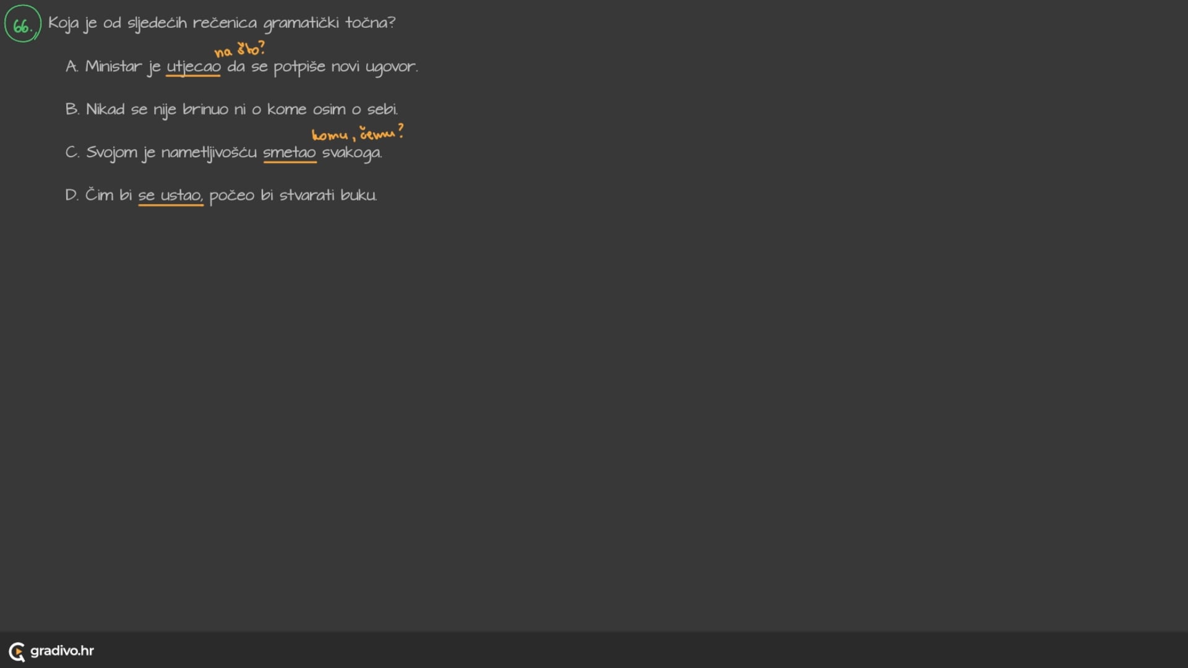Click the word ugovor in option A
1188x668 pixels.
point(390,67)
